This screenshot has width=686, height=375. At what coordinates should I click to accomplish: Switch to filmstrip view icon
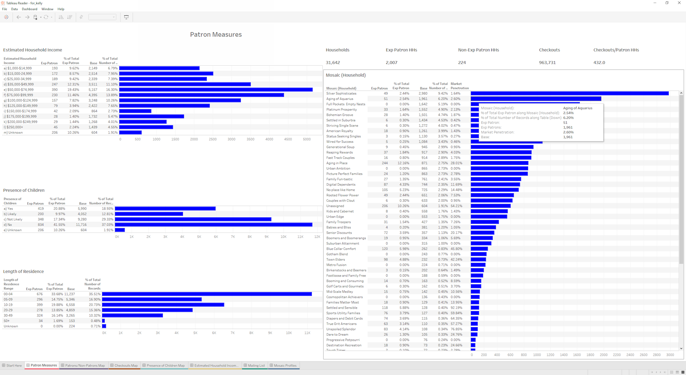[x=677, y=372]
